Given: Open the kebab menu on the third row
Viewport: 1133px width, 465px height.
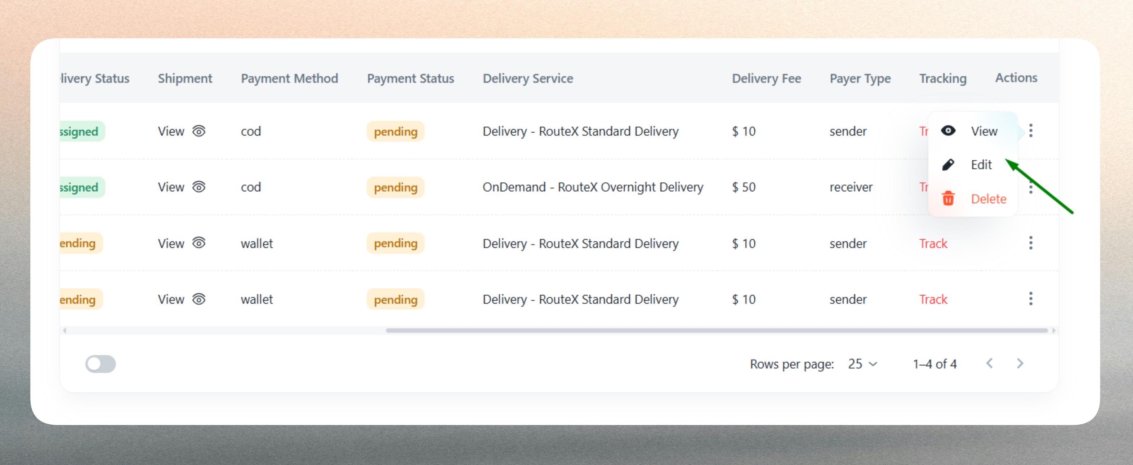Looking at the screenshot, I should point(1031,243).
